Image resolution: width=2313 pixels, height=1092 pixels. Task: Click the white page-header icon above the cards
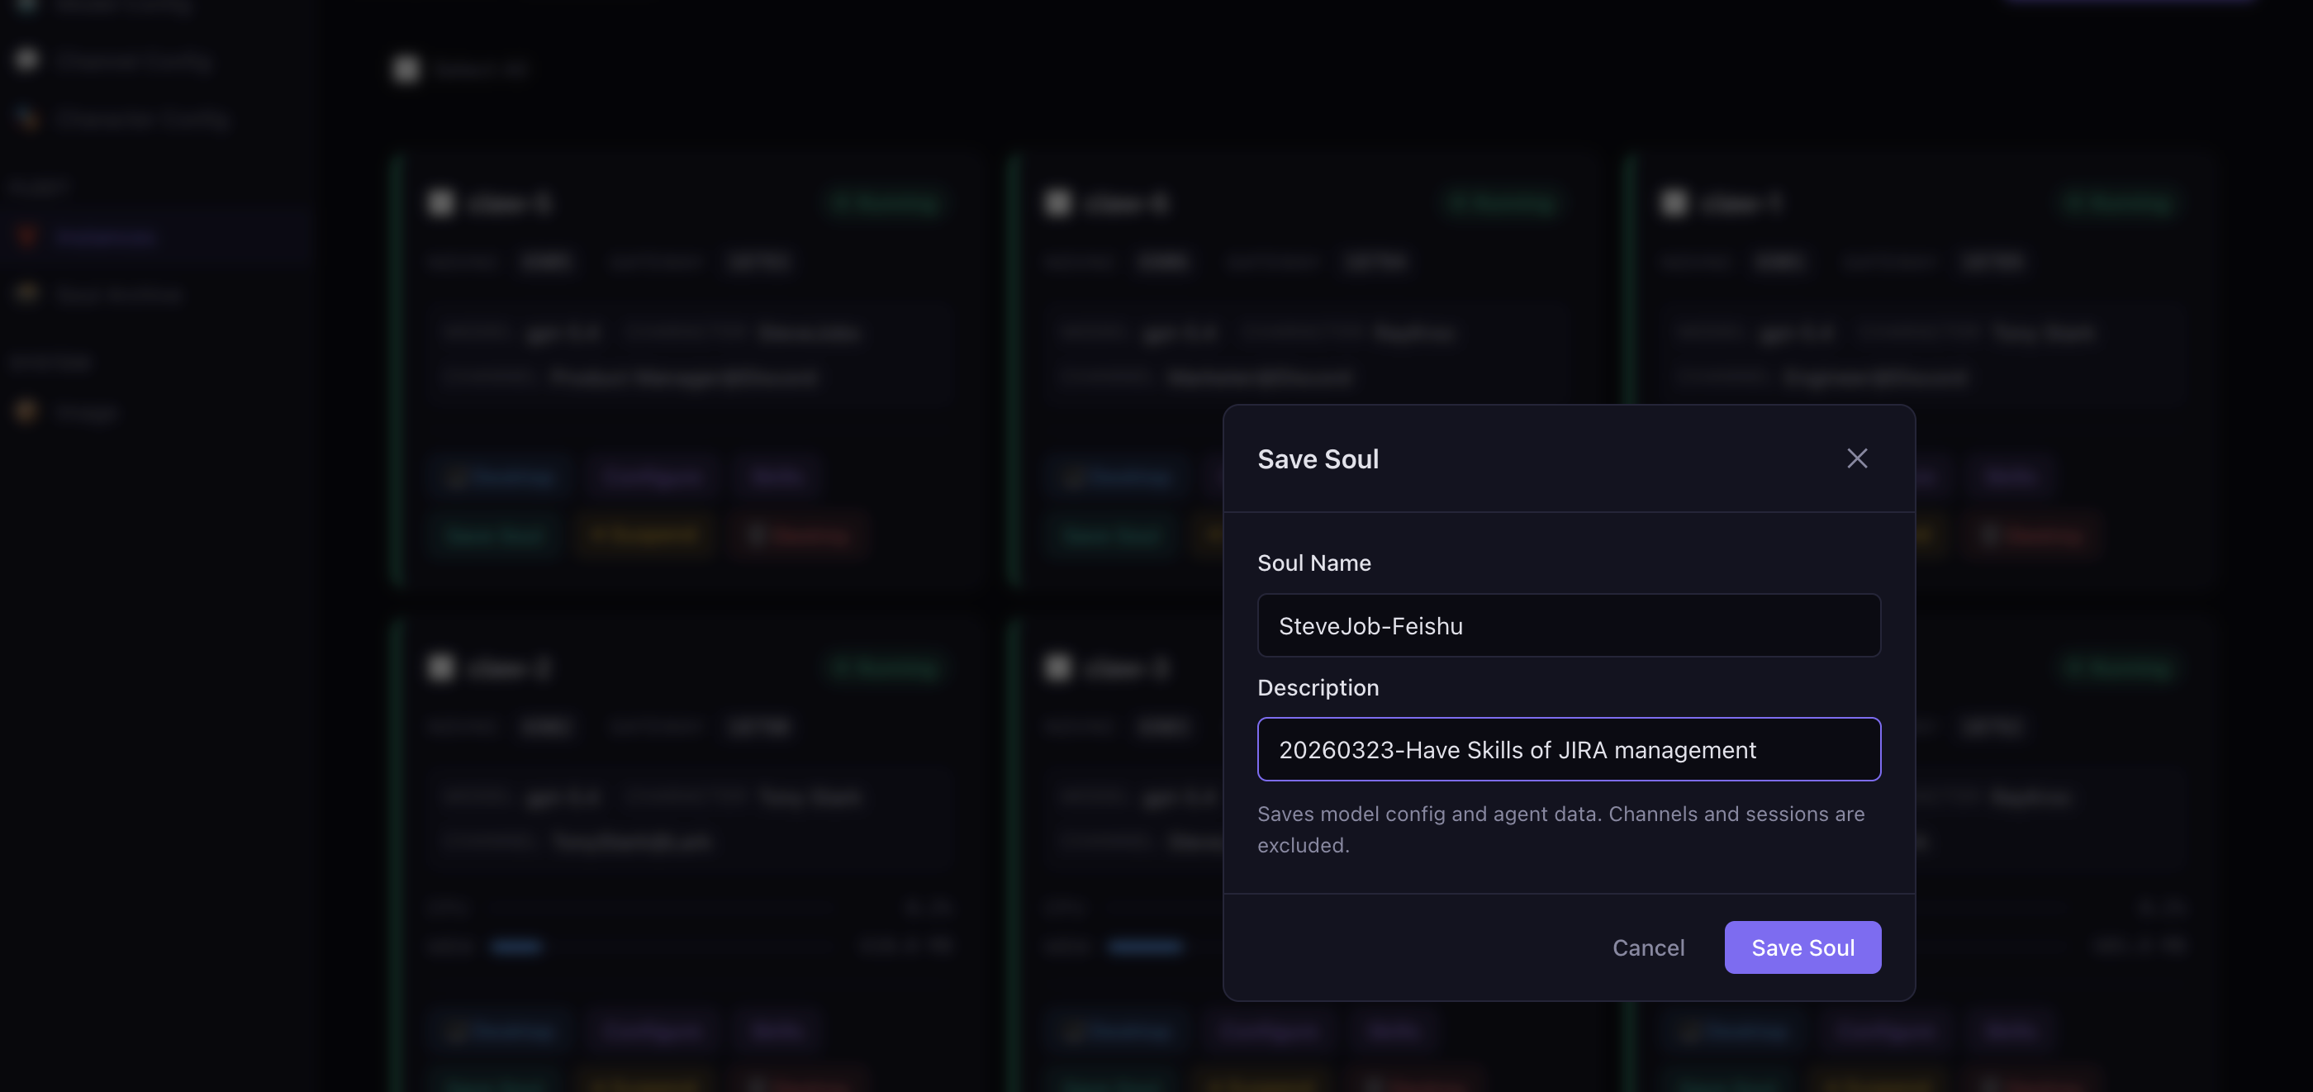click(x=406, y=69)
